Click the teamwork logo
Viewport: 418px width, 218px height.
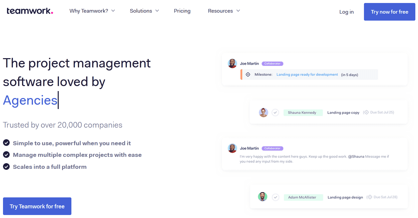(x=29, y=11)
